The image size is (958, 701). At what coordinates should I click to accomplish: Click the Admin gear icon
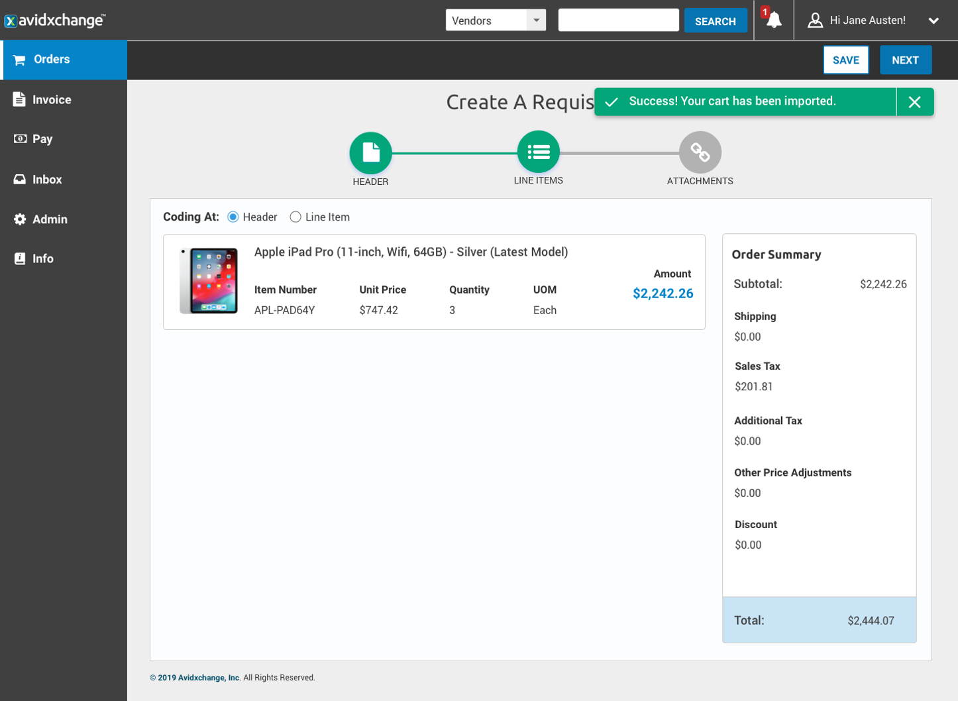[x=20, y=219]
